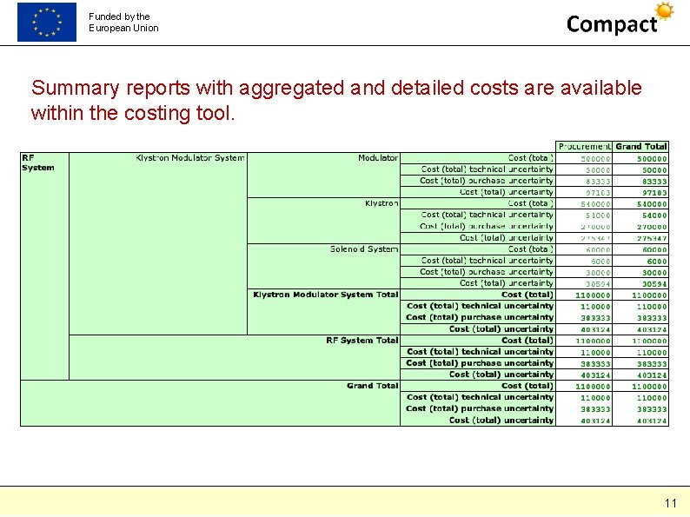Click Grand Total value 30000 for Solenoid System
Image resolution: width=690 pixels, height=517 pixels.
pyautogui.click(x=654, y=273)
